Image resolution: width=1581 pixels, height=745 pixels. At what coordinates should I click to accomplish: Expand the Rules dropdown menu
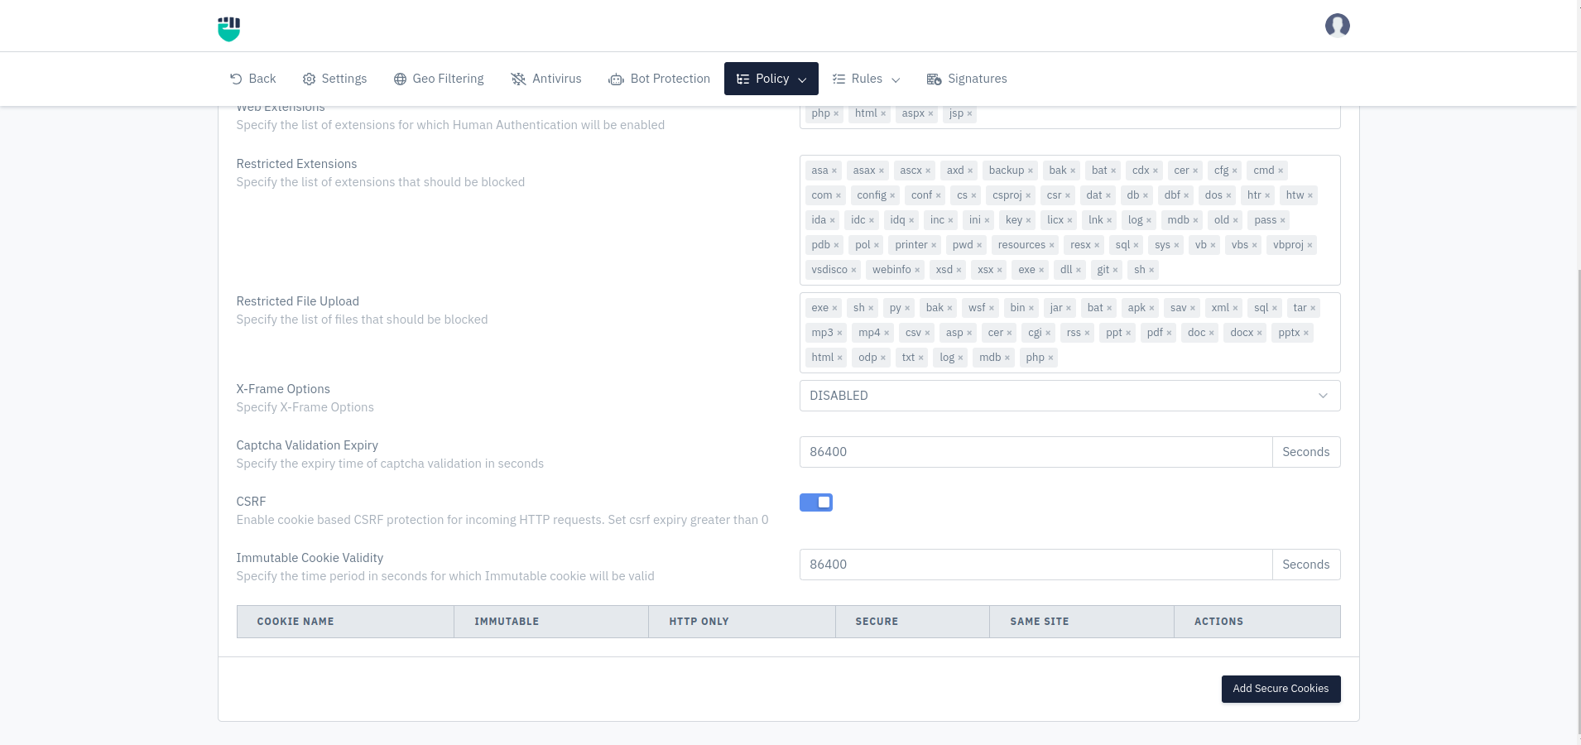pos(866,79)
